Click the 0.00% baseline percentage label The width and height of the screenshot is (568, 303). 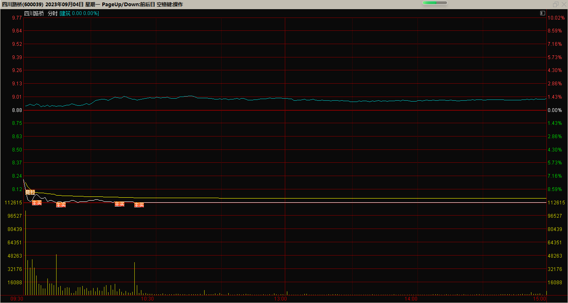coord(555,110)
